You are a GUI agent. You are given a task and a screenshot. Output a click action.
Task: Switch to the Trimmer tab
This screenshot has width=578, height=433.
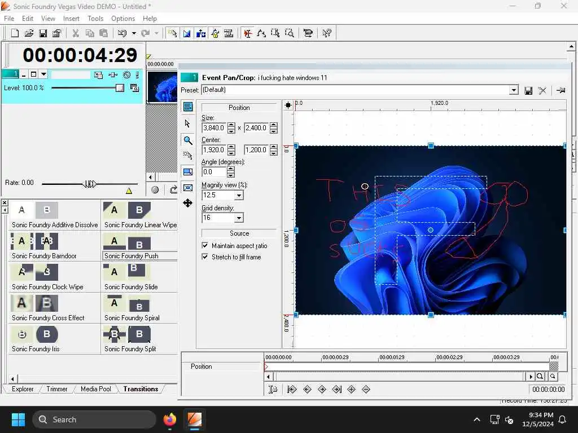click(x=57, y=389)
